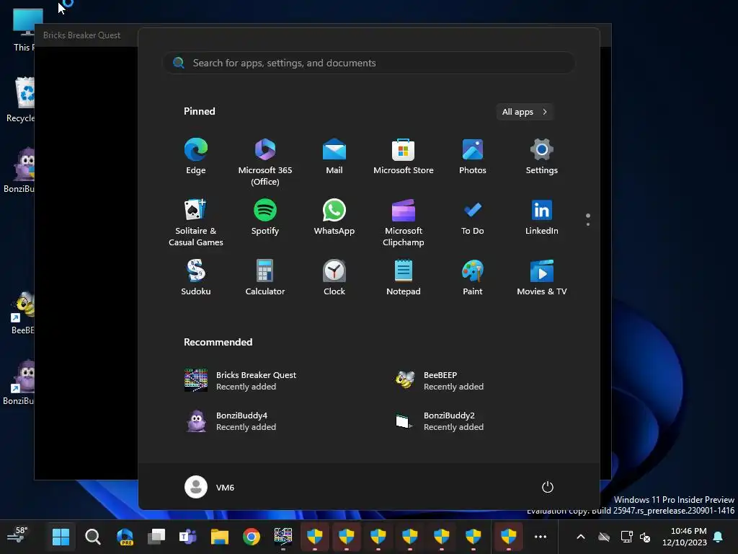Launch Solitaire & Casual Games
Image resolution: width=738 pixels, height=554 pixels.
click(195, 222)
